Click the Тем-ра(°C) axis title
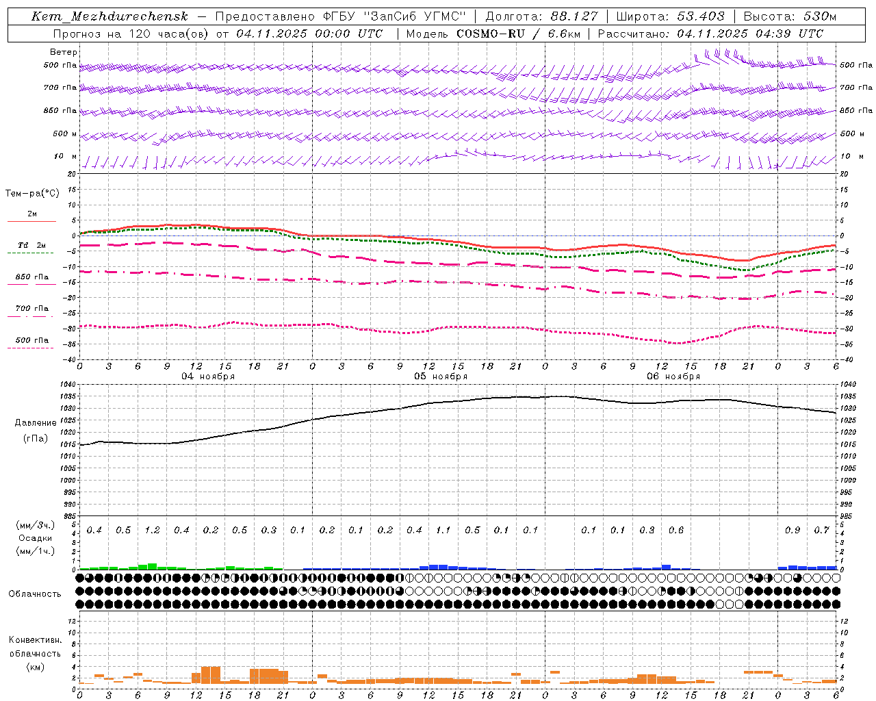The height and width of the screenshot is (701, 876). pyautogui.click(x=32, y=194)
